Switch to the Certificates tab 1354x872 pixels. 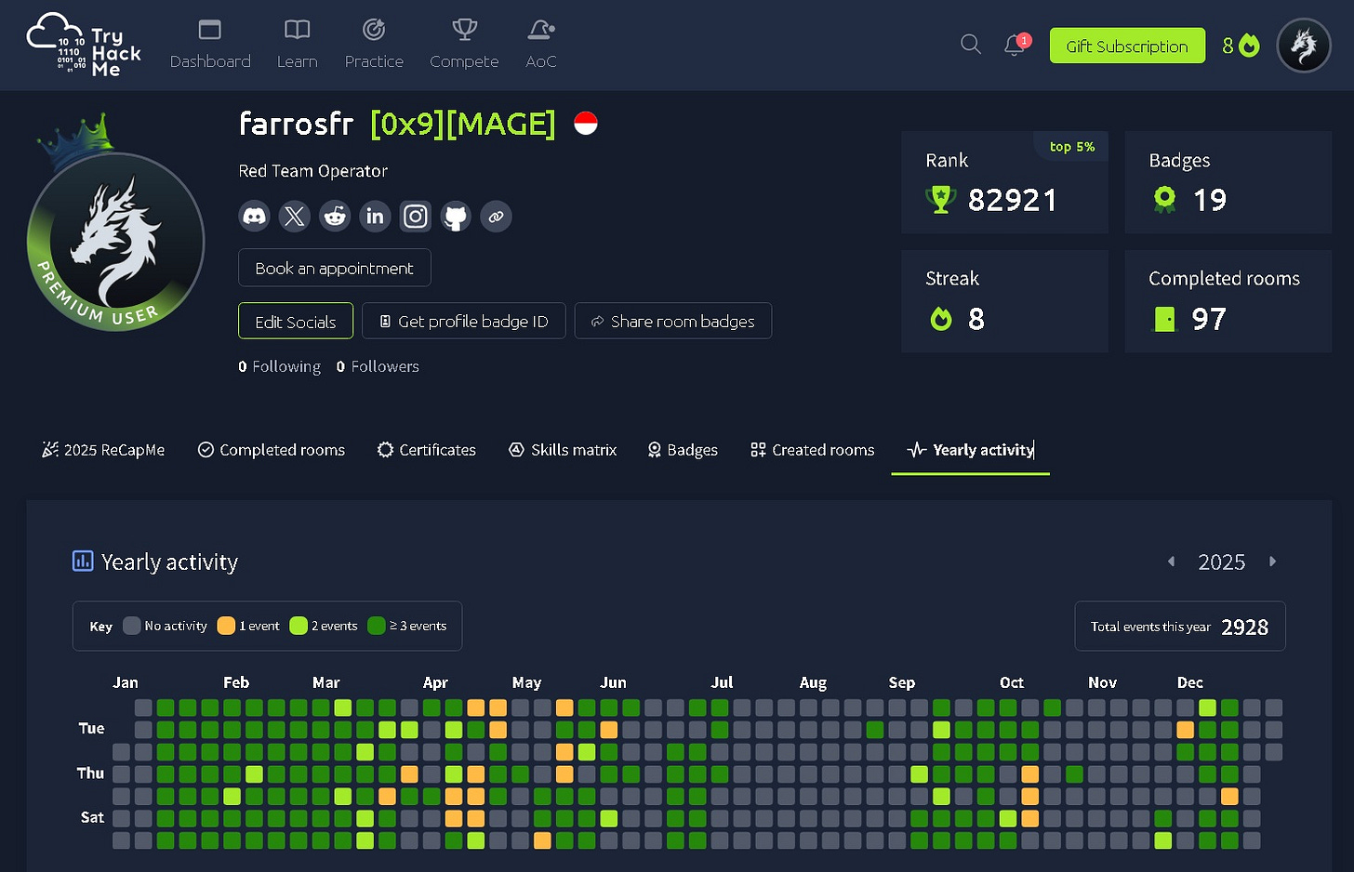click(x=427, y=450)
